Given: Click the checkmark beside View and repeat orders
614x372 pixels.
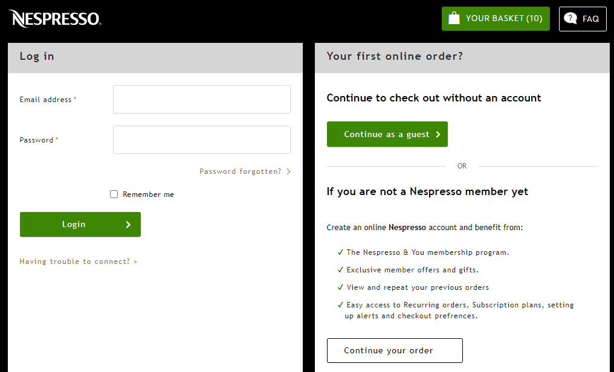Looking at the screenshot, I should (x=340, y=287).
